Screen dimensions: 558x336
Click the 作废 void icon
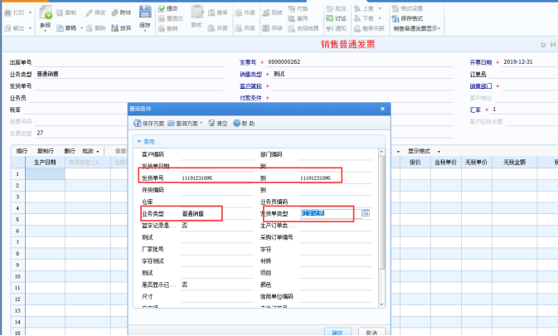239,12
